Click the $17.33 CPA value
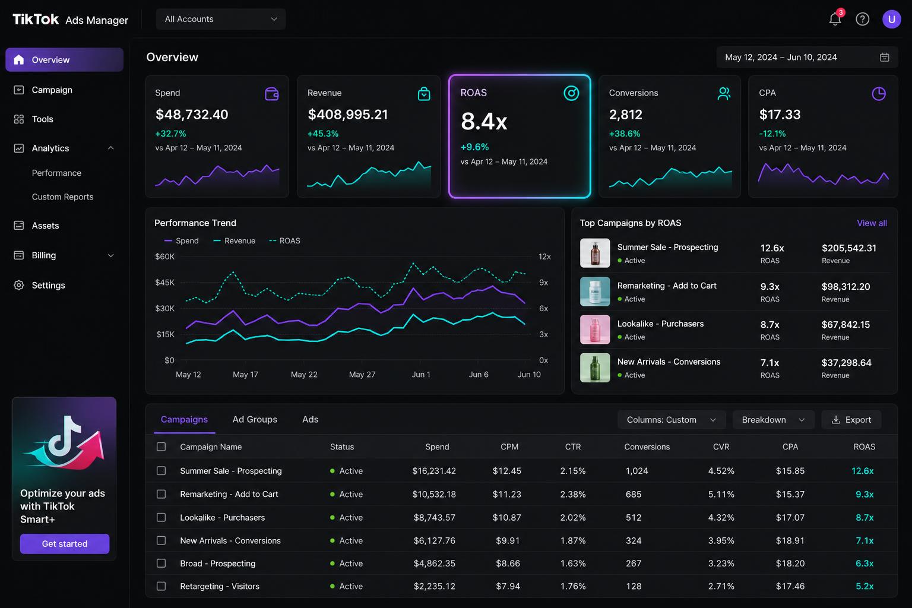The height and width of the screenshot is (608, 912). [x=780, y=115]
